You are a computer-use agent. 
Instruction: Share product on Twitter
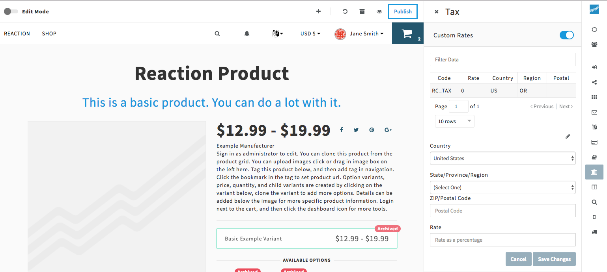tap(356, 130)
